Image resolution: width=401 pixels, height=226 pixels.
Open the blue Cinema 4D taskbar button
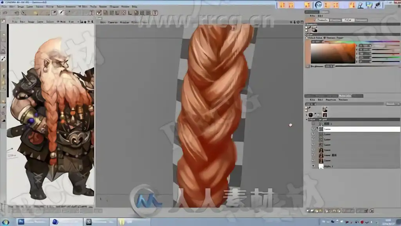[x=66, y=222]
